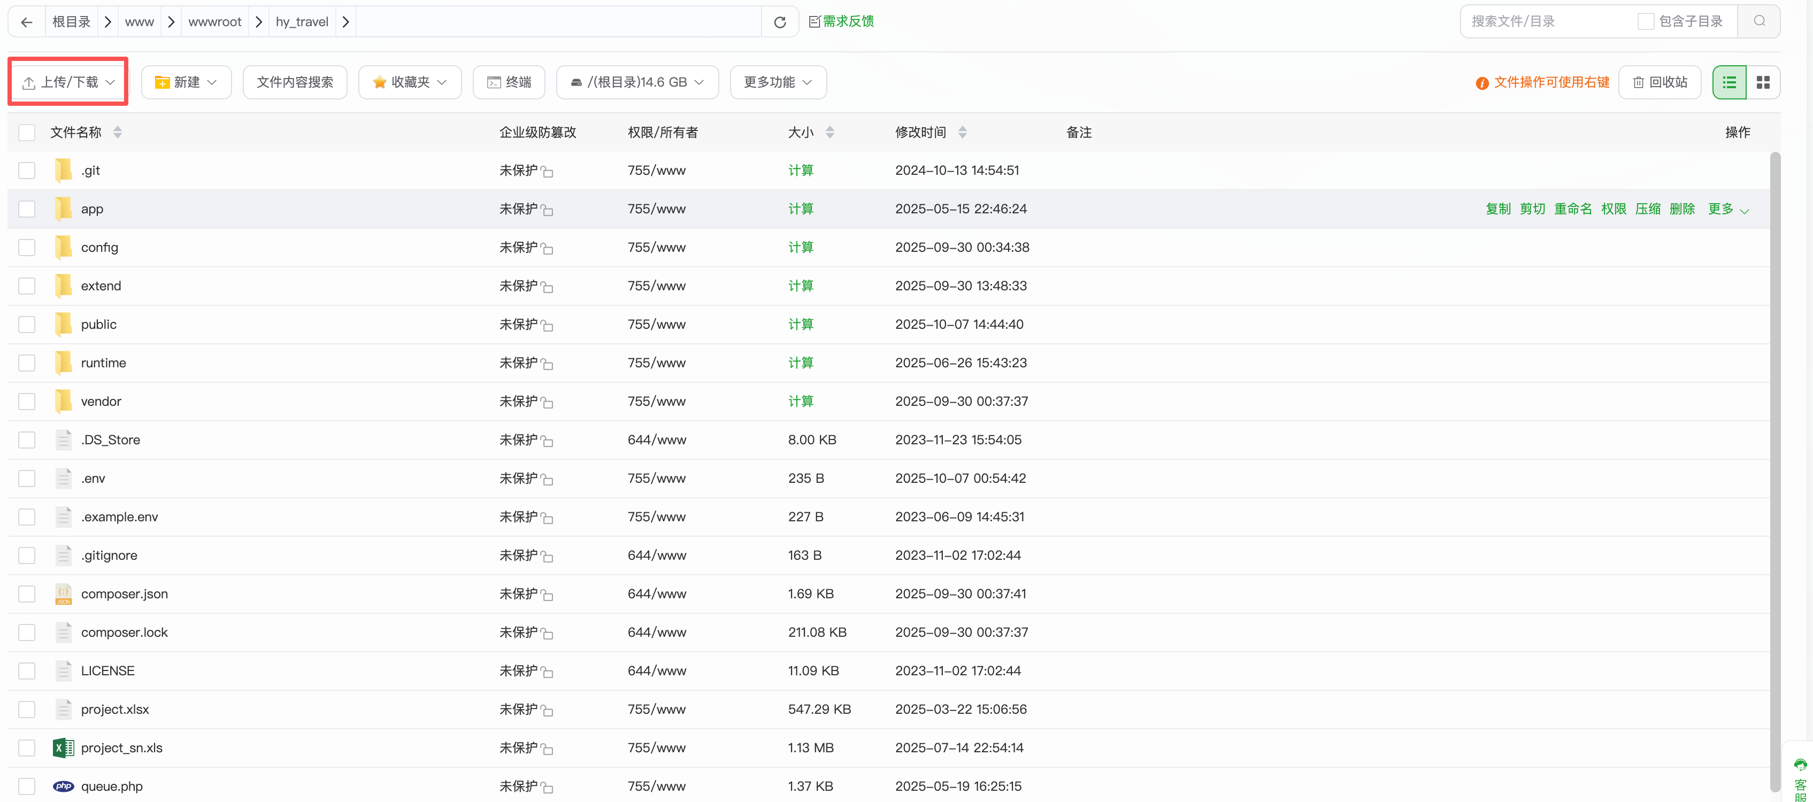Click the lock icon for .env file

(x=548, y=480)
